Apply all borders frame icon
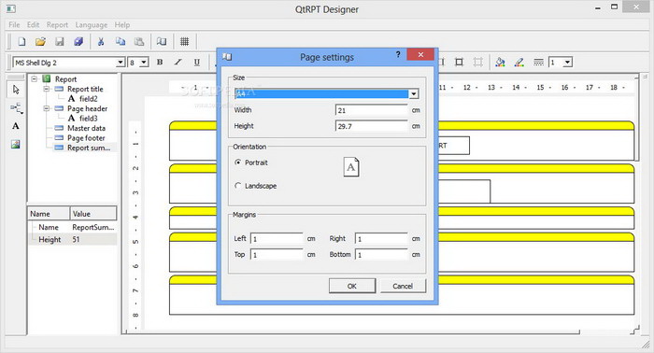Image resolution: width=654 pixels, height=353 pixels. [x=460, y=62]
